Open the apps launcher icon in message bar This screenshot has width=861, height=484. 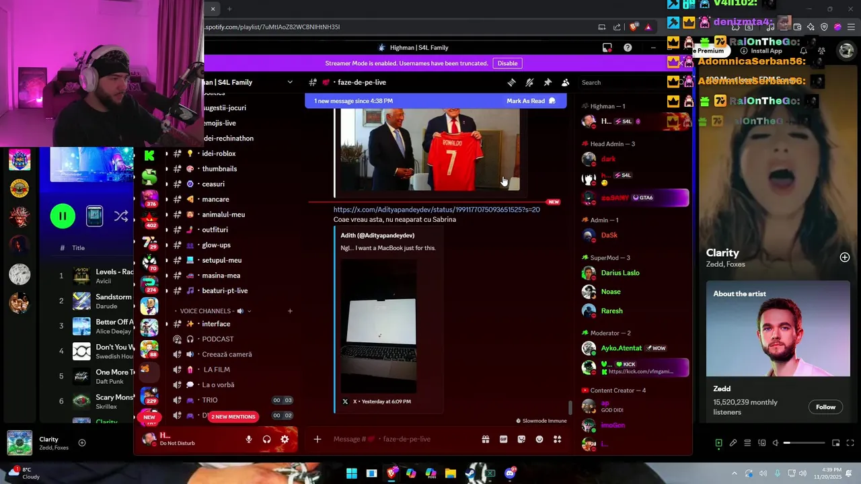(x=557, y=439)
